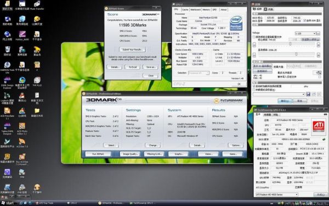Open the Voltage 1.120 dropdown
Image resolution: width=329 pixels, height=206 pixels.
point(305,34)
